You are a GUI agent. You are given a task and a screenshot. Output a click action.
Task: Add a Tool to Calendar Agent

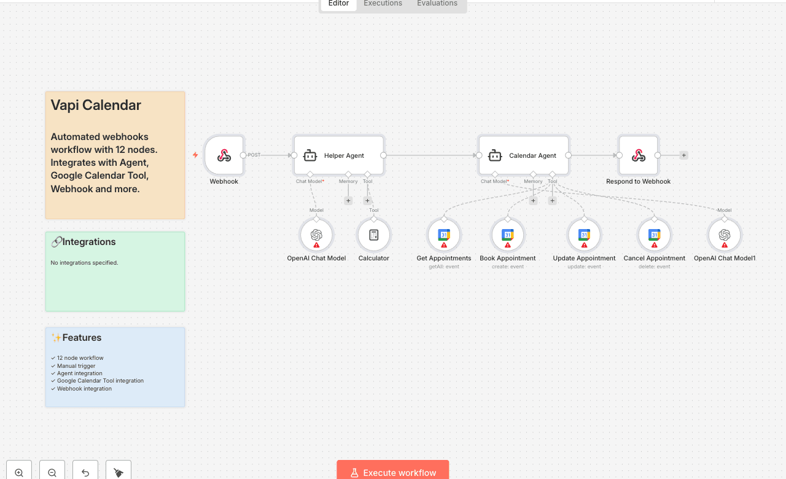pos(552,200)
